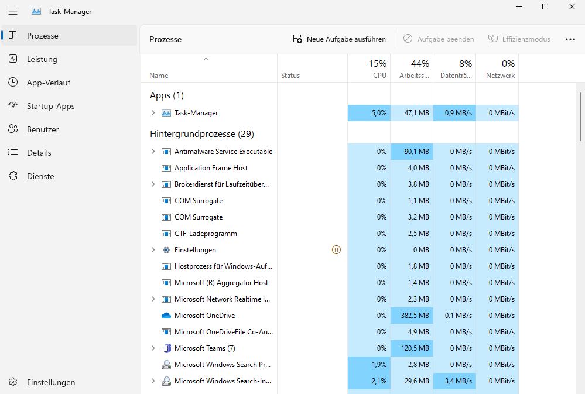585x394 pixels.
Task: Switch to the Leistung tab
Action: click(42, 59)
